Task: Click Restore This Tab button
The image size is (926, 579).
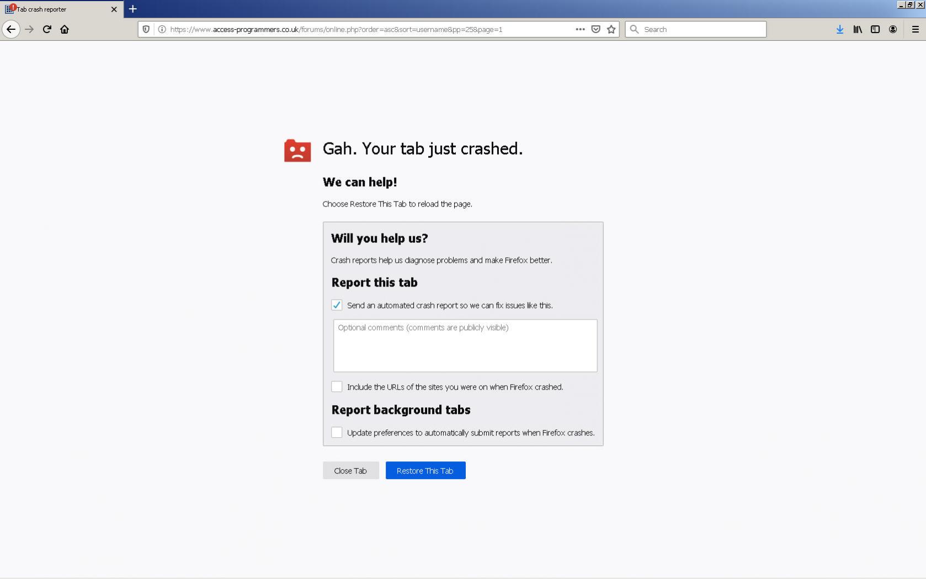Action: (425, 470)
